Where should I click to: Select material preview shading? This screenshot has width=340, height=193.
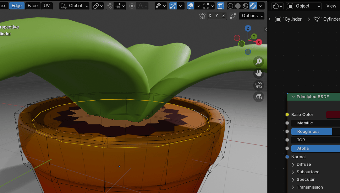click(x=245, y=6)
